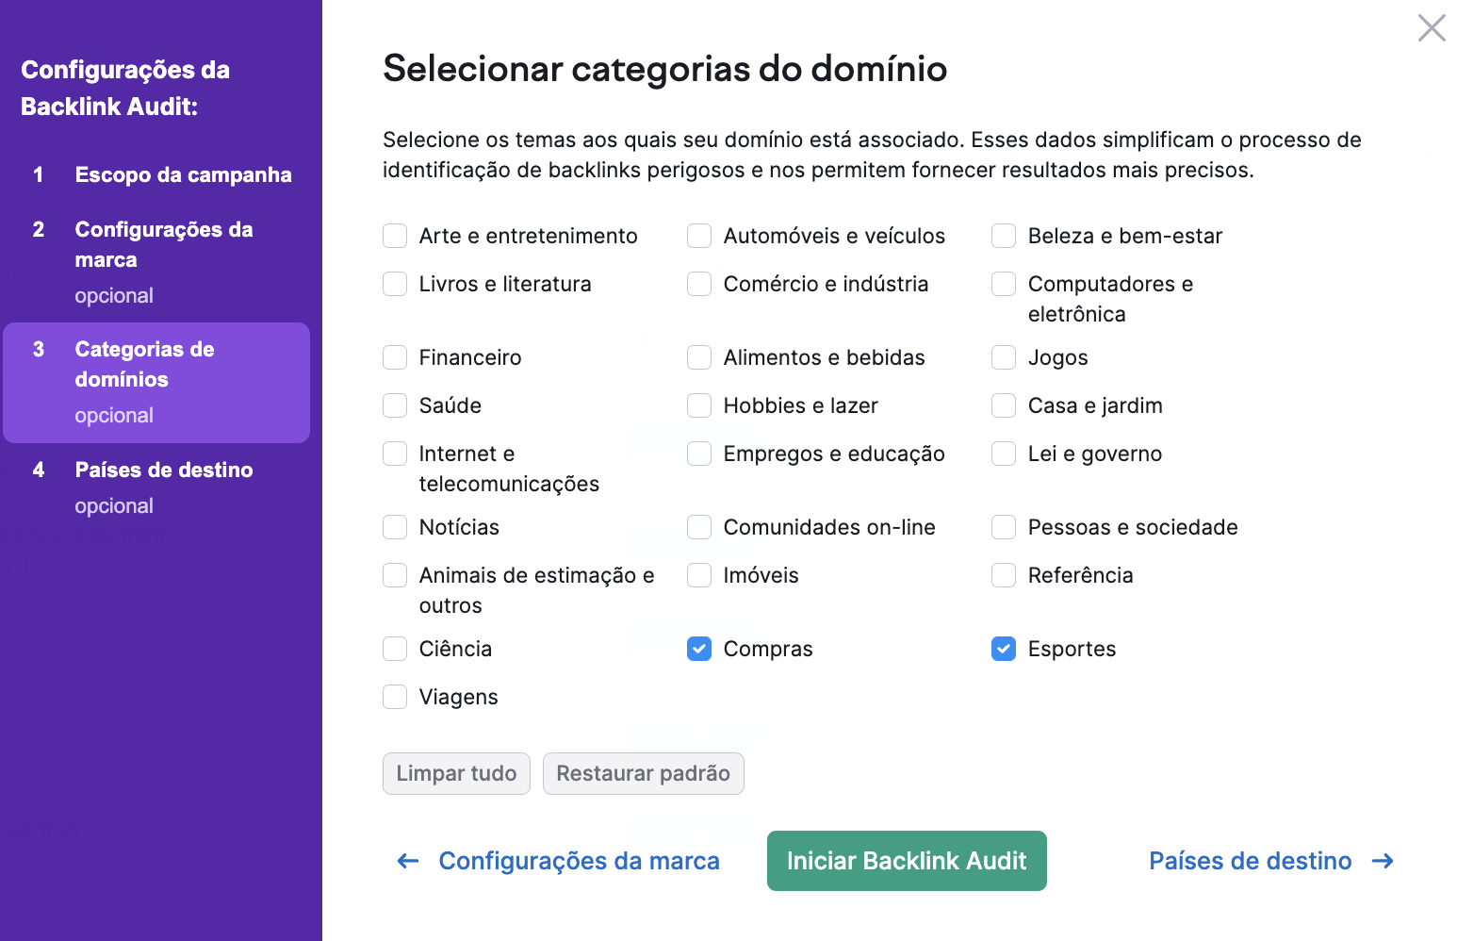1457x941 pixels.
Task: Click the Limpar tudo button
Action: click(x=456, y=773)
